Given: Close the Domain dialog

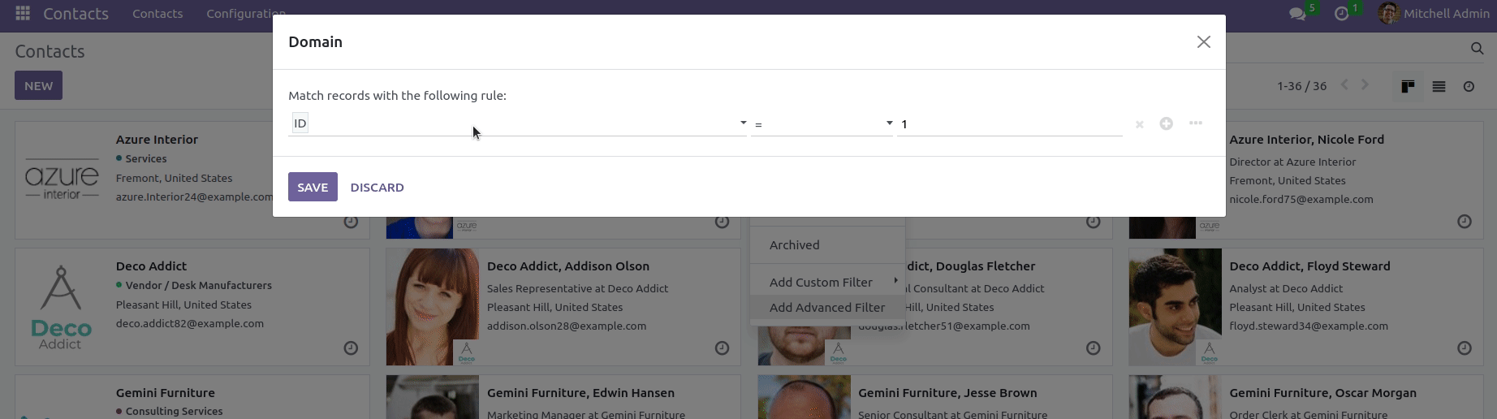Looking at the screenshot, I should [1203, 42].
